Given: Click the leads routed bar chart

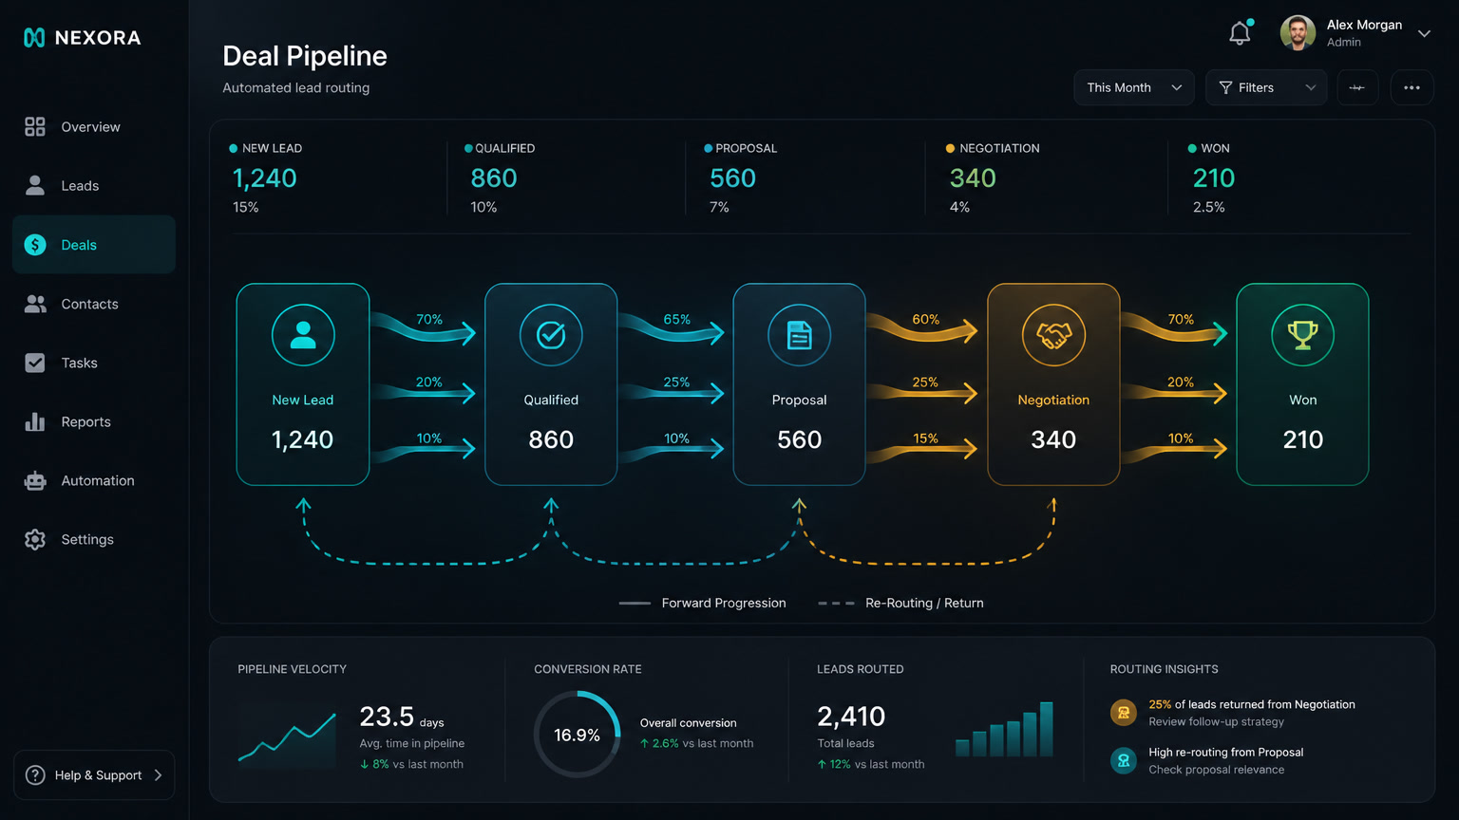Looking at the screenshot, I should point(1004,729).
